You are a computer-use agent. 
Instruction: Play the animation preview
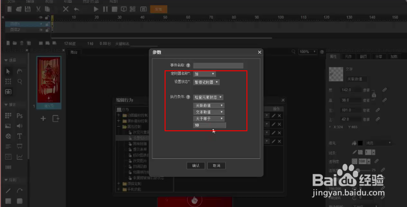point(96,9)
